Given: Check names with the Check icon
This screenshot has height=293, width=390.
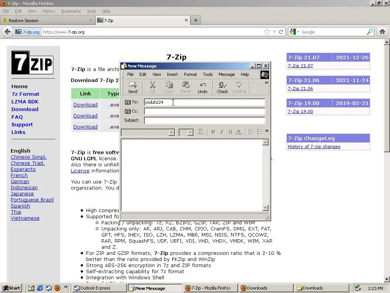Looking at the screenshot, I should 222,87.
